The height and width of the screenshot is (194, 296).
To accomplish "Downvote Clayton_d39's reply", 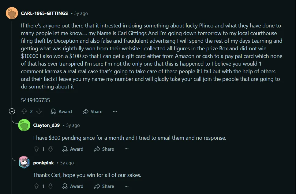I will 51,149.
